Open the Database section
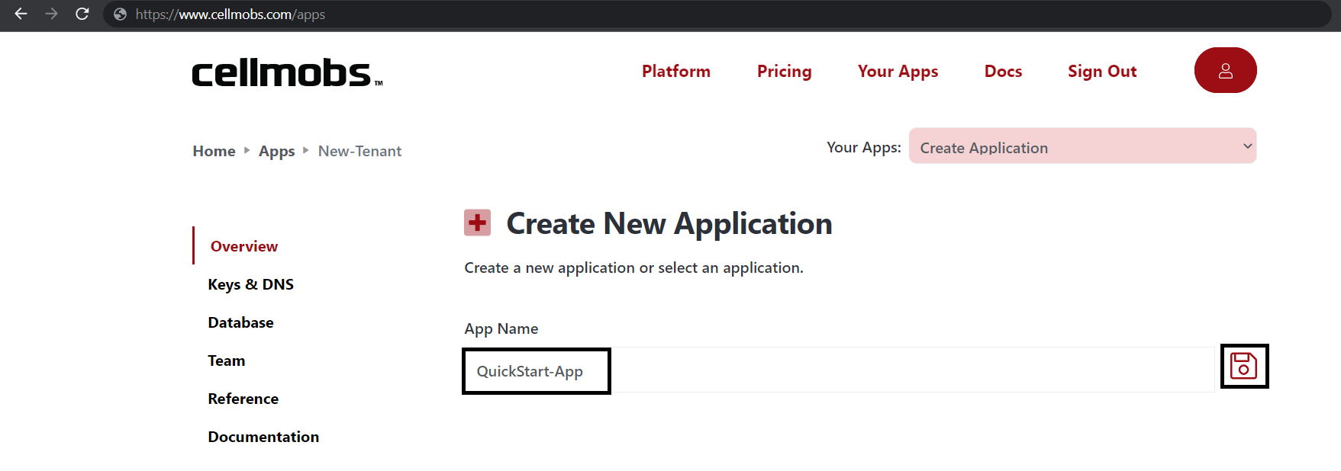1341x471 pixels. [240, 322]
